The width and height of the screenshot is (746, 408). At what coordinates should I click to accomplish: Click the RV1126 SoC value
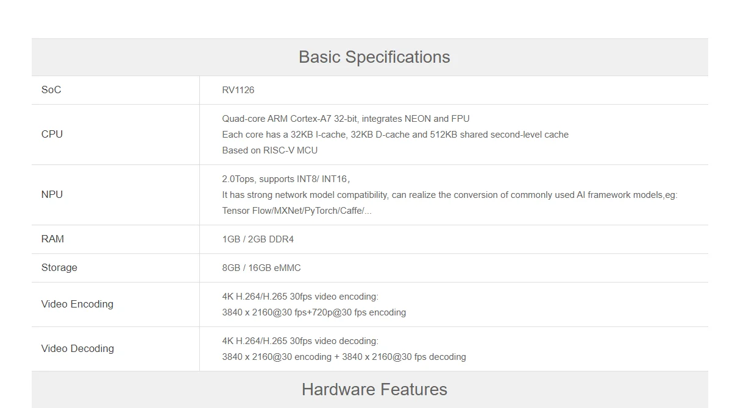238,90
